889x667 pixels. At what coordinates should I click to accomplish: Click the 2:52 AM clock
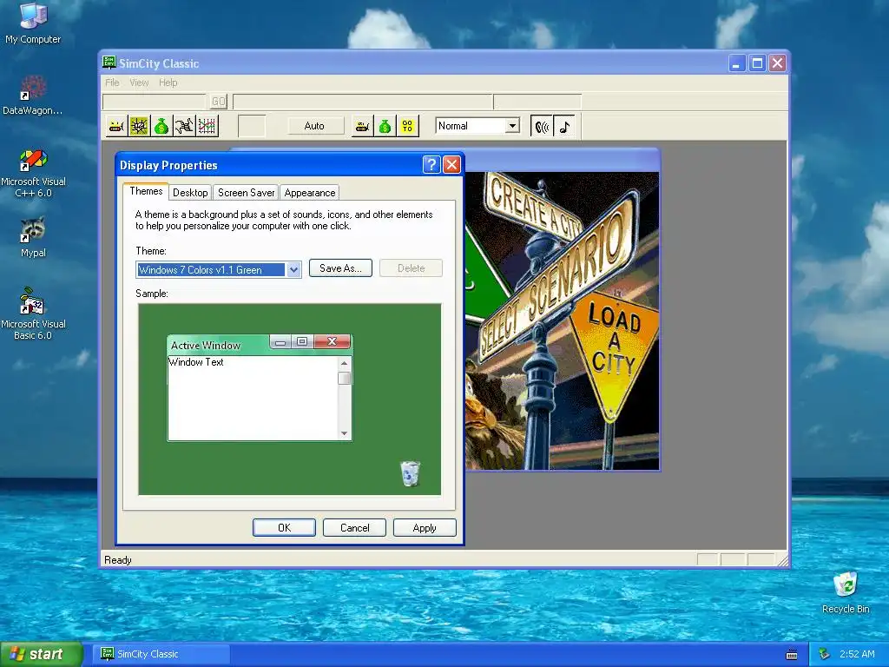click(x=857, y=655)
